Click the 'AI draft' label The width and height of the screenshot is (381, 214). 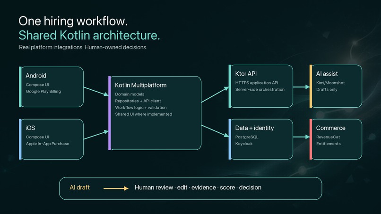coord(79,188)
